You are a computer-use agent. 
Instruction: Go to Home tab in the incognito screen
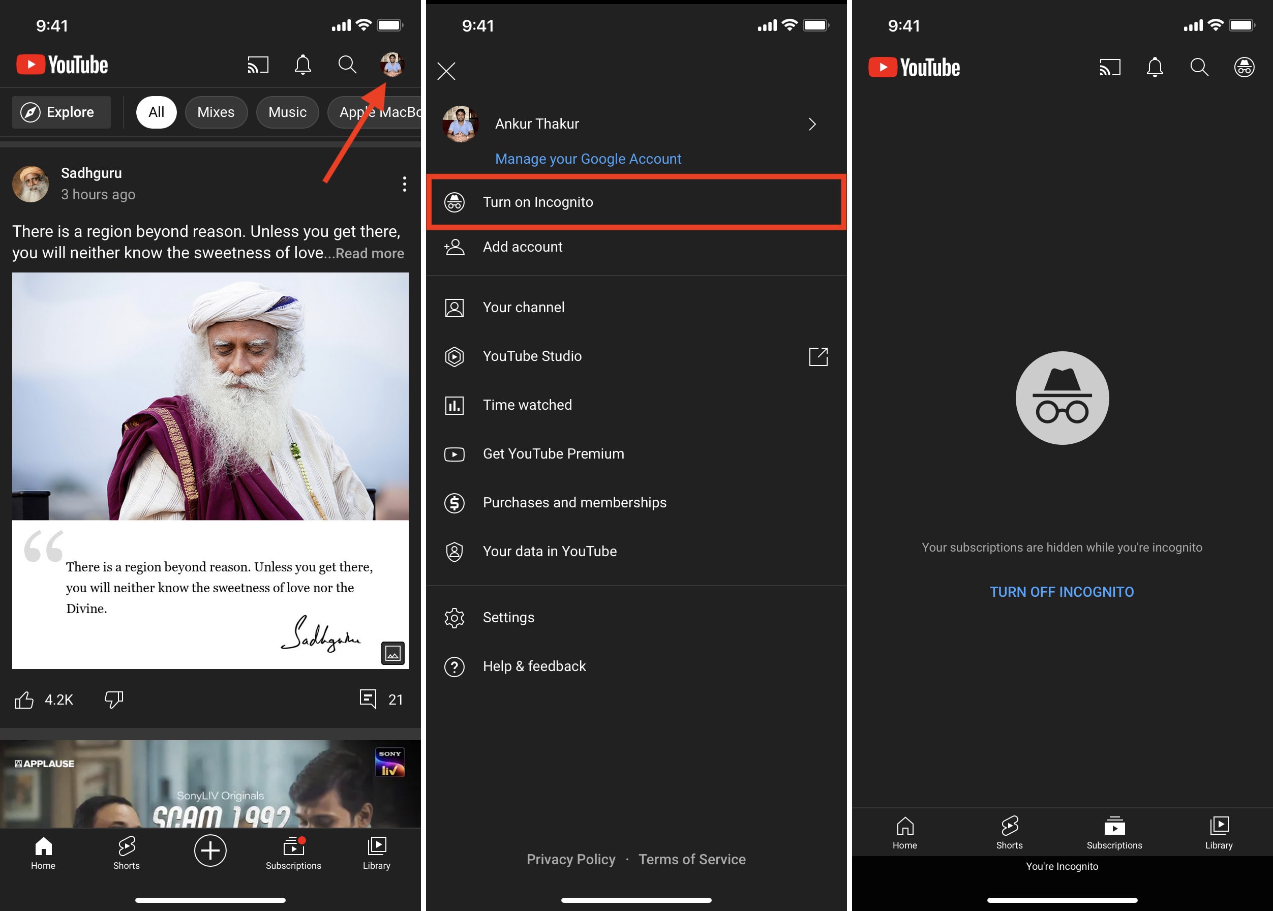point(904,833)
